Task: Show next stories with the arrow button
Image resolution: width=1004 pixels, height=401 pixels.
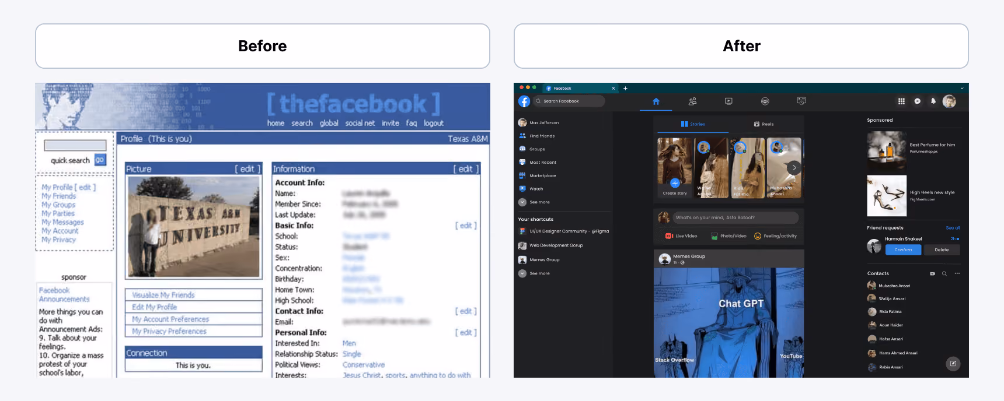Action: (x=794, y=168)
